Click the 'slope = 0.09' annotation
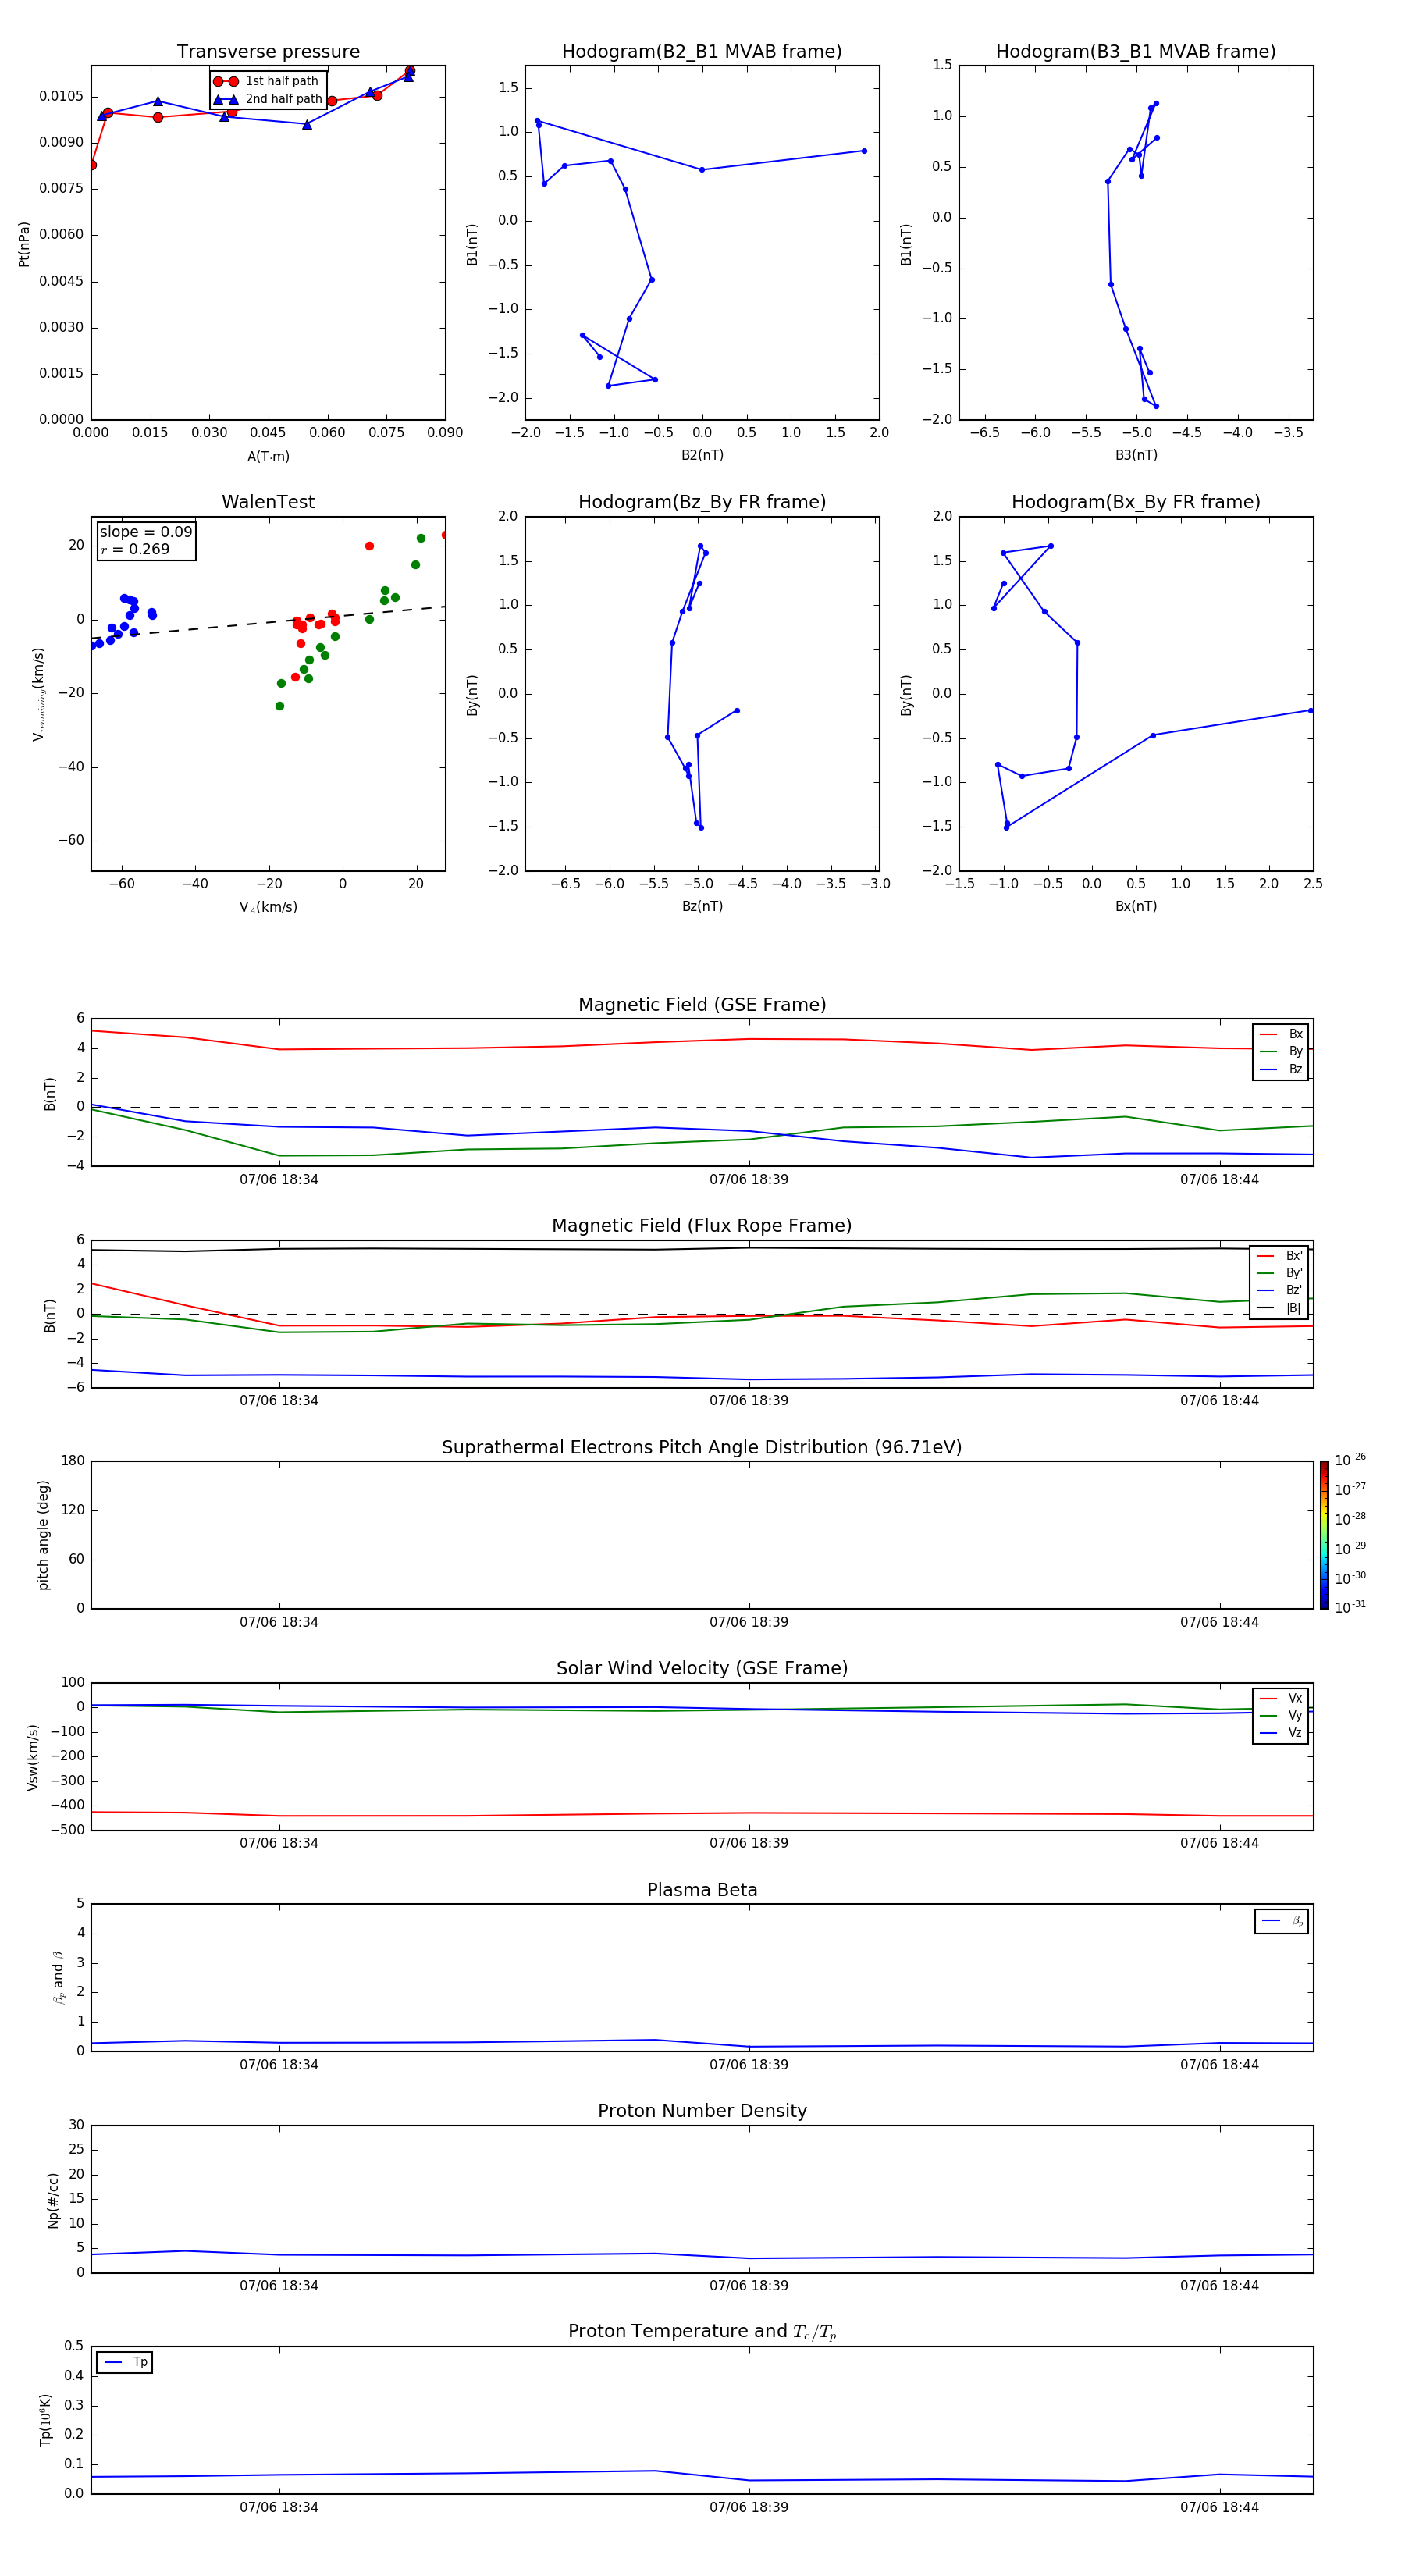The image size is (1405, 2576). coord(146,532)
